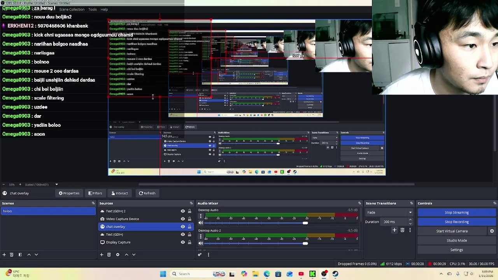
Task: Open virtual camera settings gear
Action: click(492, 231)
